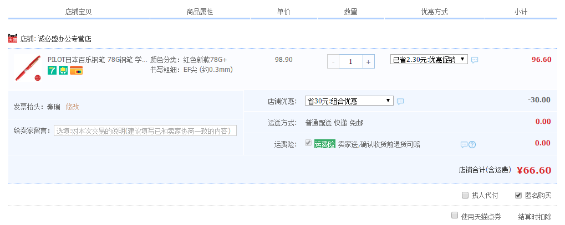Open the 7-day return badge icon
The image size is (565, 225).
pos(52,70)
